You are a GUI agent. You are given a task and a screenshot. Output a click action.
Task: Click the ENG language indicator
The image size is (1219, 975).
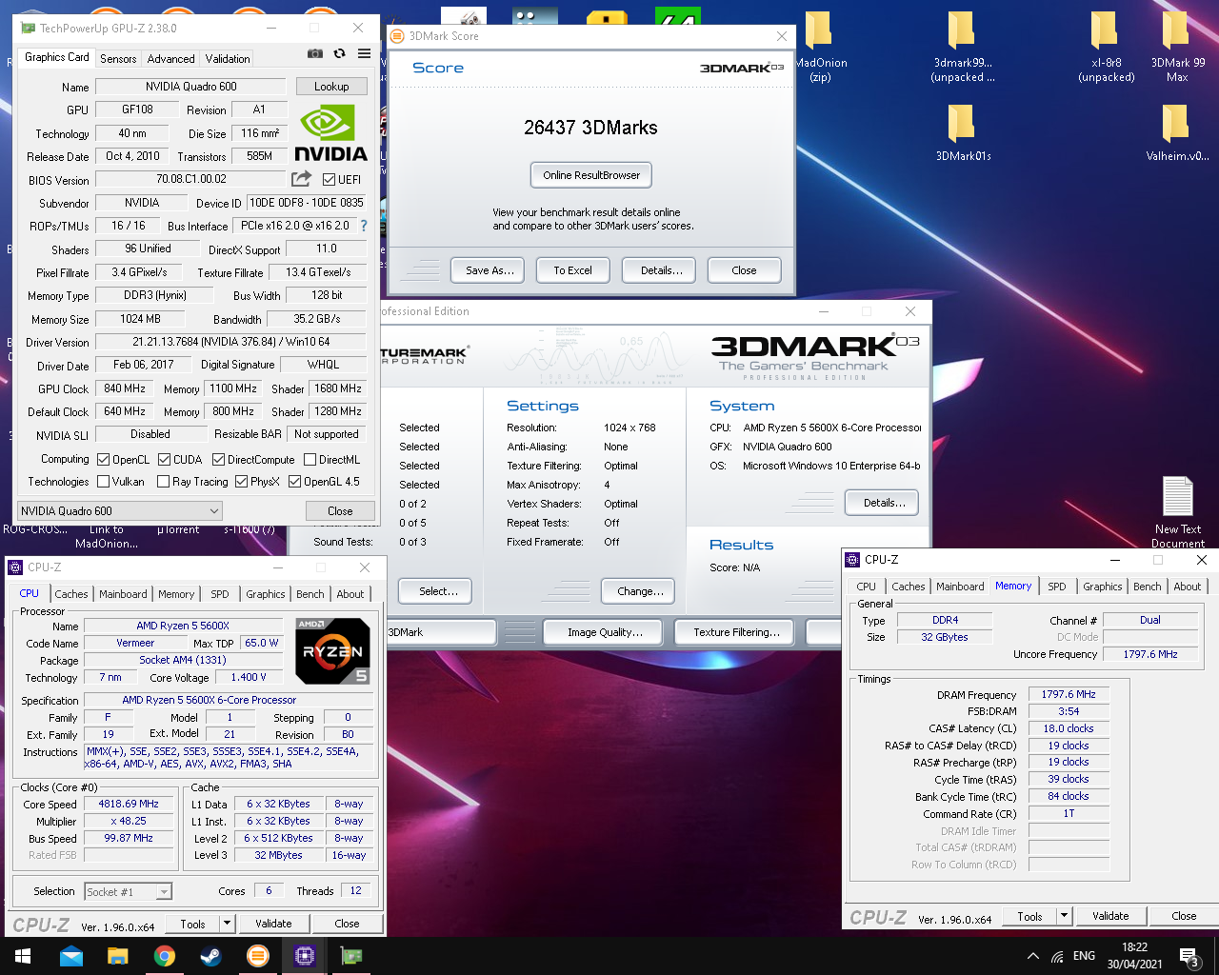click(x=1084, y=956)
